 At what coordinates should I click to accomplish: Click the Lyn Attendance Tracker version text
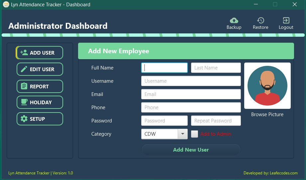pos(41,173)
